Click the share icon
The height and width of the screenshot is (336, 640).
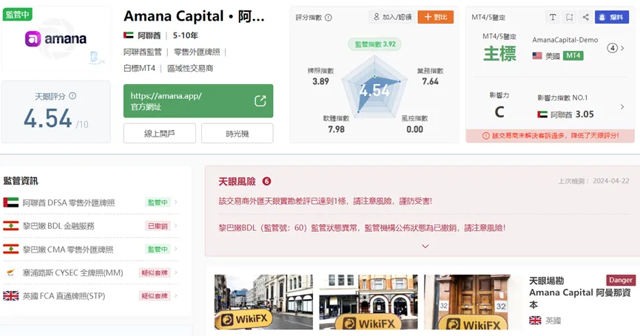click(x=586, y=17)
